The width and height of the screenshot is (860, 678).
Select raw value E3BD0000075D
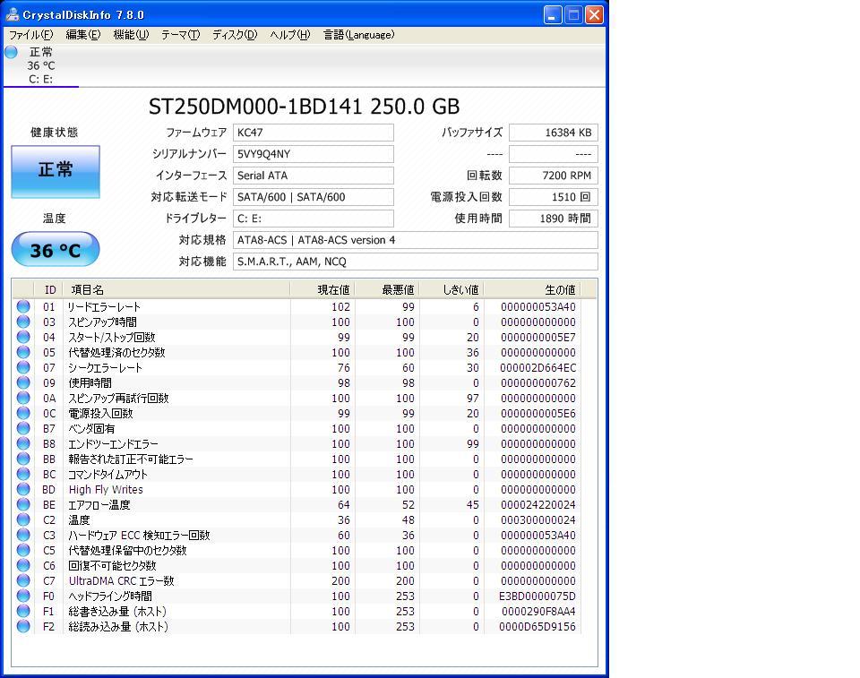[x=537, y=596]
